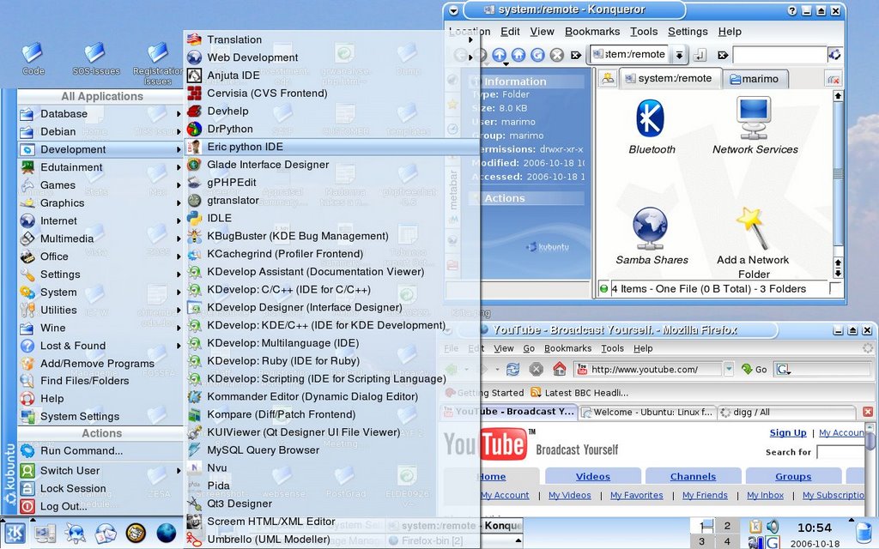Open Qt3 Designer
This screenshot has height=549, width=879.
click(x=333, y=504)
